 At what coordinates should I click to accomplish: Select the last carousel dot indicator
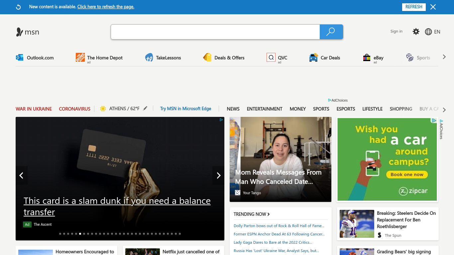click(x=180, y=234)
